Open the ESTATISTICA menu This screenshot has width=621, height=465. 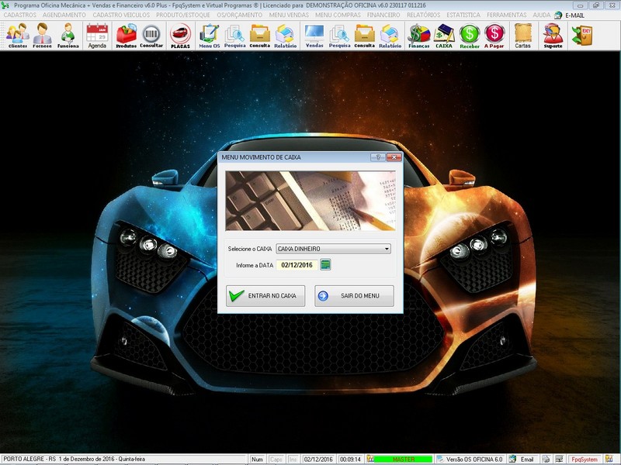pyautogui.click(x=463, y=15)
